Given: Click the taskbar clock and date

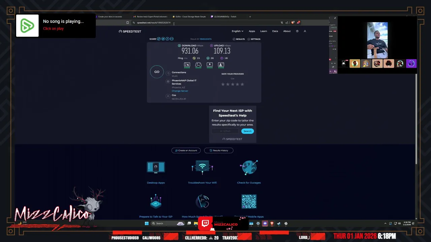Looking at the screenshot, I should click(406, 224).
